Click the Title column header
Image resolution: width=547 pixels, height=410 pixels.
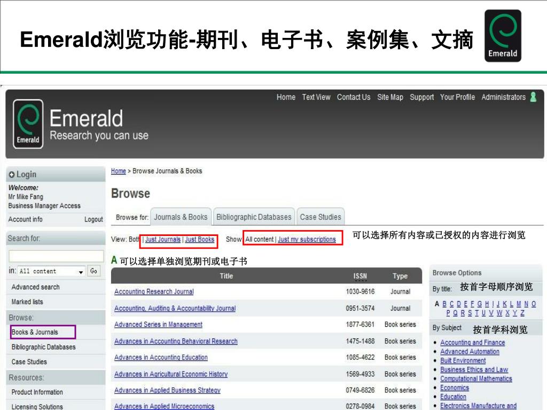(x=226, y=276)
